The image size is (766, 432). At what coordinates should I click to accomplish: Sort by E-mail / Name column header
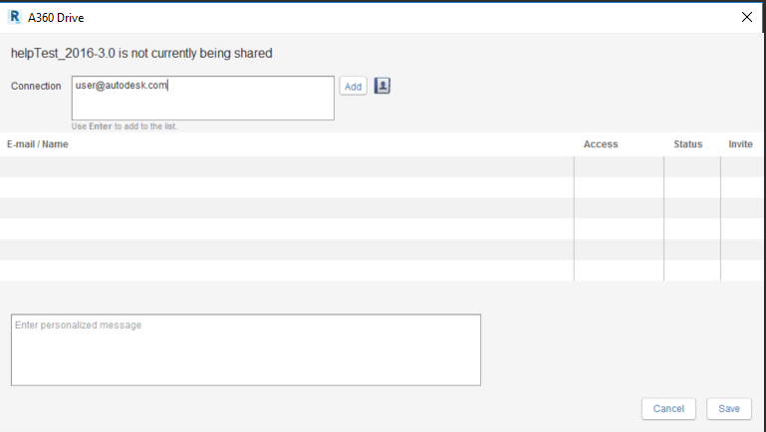tap(37, 144)
